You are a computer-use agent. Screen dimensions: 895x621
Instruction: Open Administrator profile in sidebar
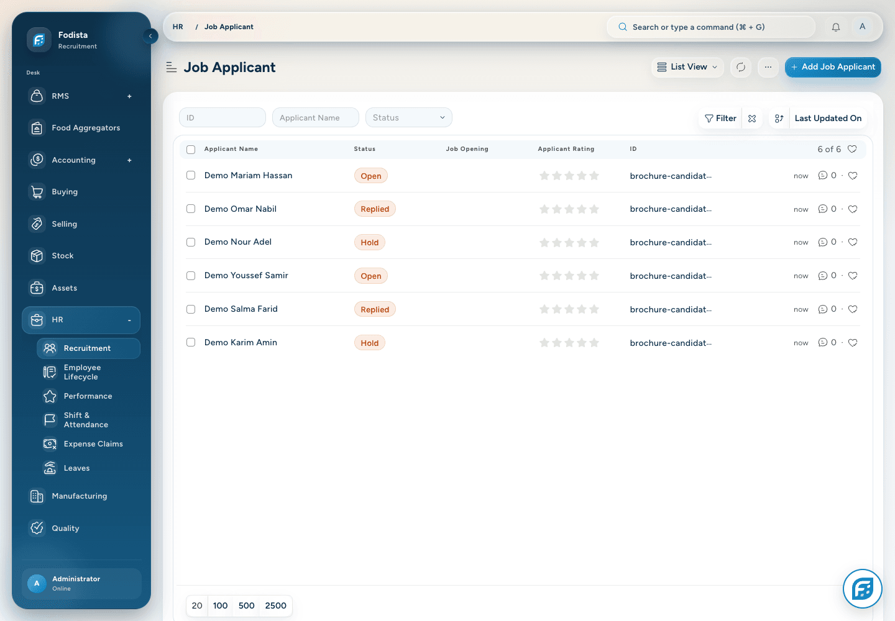point(81,584)
